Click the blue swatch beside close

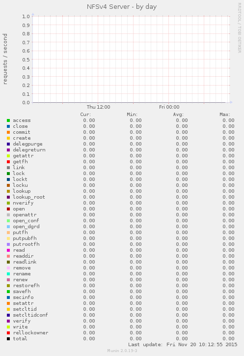pos(8,126)
